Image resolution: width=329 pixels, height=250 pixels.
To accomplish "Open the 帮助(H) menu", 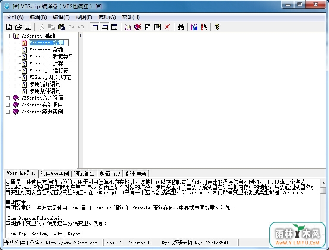I will coord(131,17).
